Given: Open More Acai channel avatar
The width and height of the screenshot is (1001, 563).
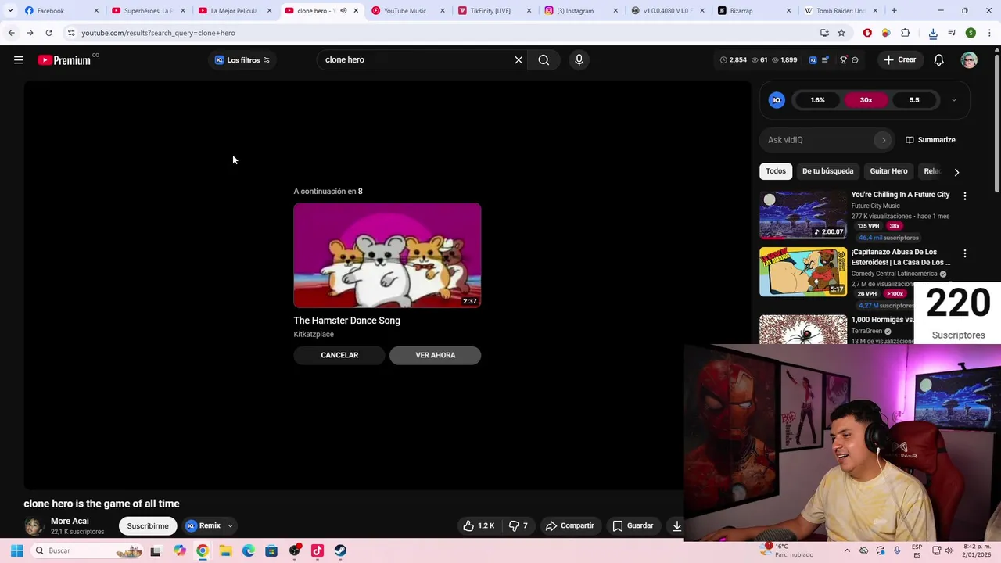Looking at the screenshot, I should pyautogui.click(x=34, y=525).
